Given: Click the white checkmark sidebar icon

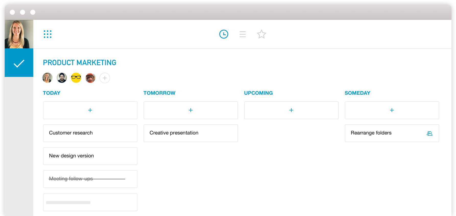Looking at the screenshot, I should tap(19, 63).
